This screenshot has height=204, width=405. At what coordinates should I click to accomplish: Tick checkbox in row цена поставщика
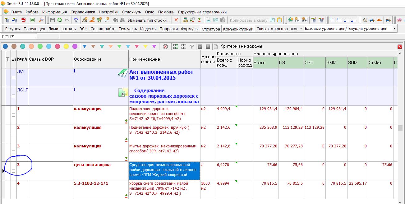click(13, 171)
